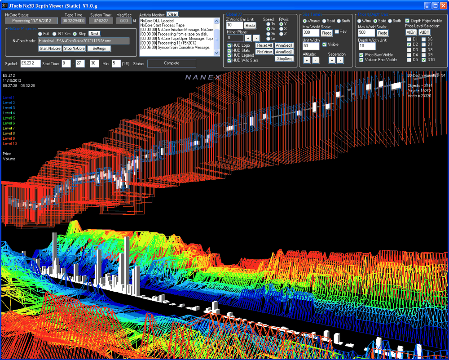Select Smth in Size Terrain
This screenshot has height=360, width=449.
pos(339,21)
